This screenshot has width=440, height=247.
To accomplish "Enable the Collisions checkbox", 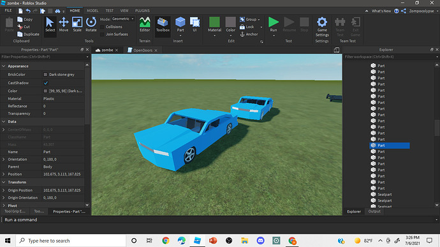I will (102, 27).
